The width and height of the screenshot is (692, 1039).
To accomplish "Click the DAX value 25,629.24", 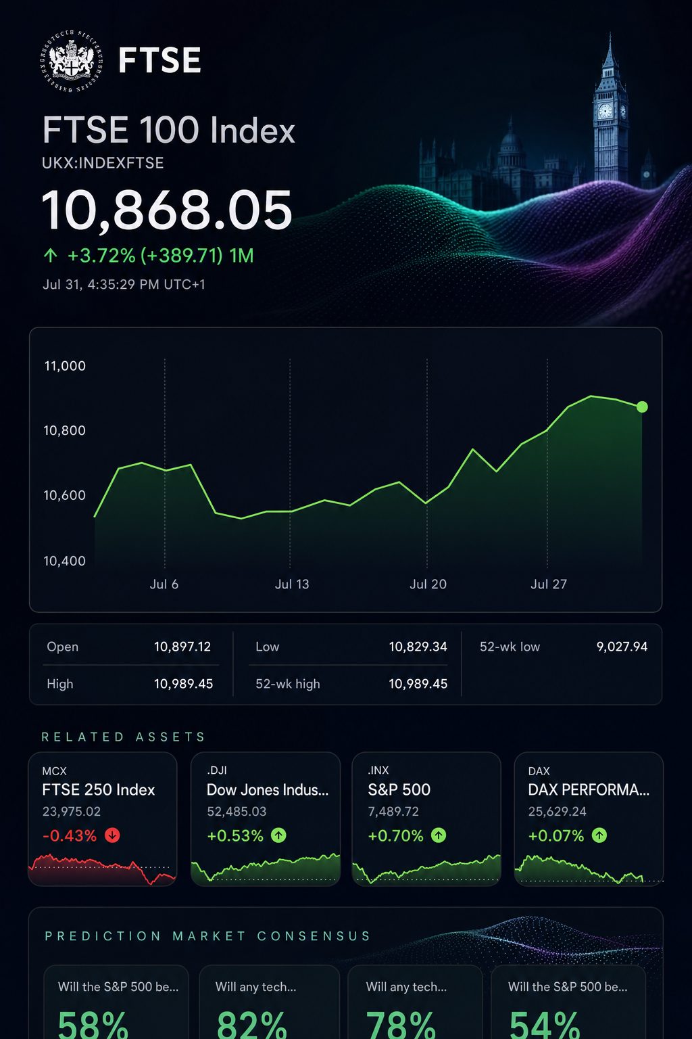I will (x=557, y=811).
